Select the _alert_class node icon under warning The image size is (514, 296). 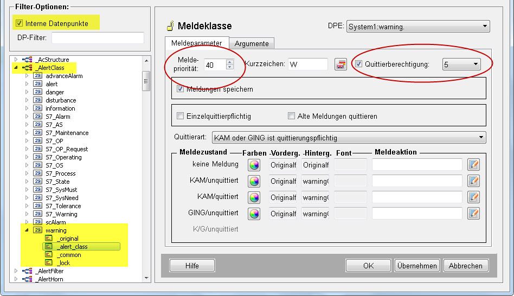49,247
